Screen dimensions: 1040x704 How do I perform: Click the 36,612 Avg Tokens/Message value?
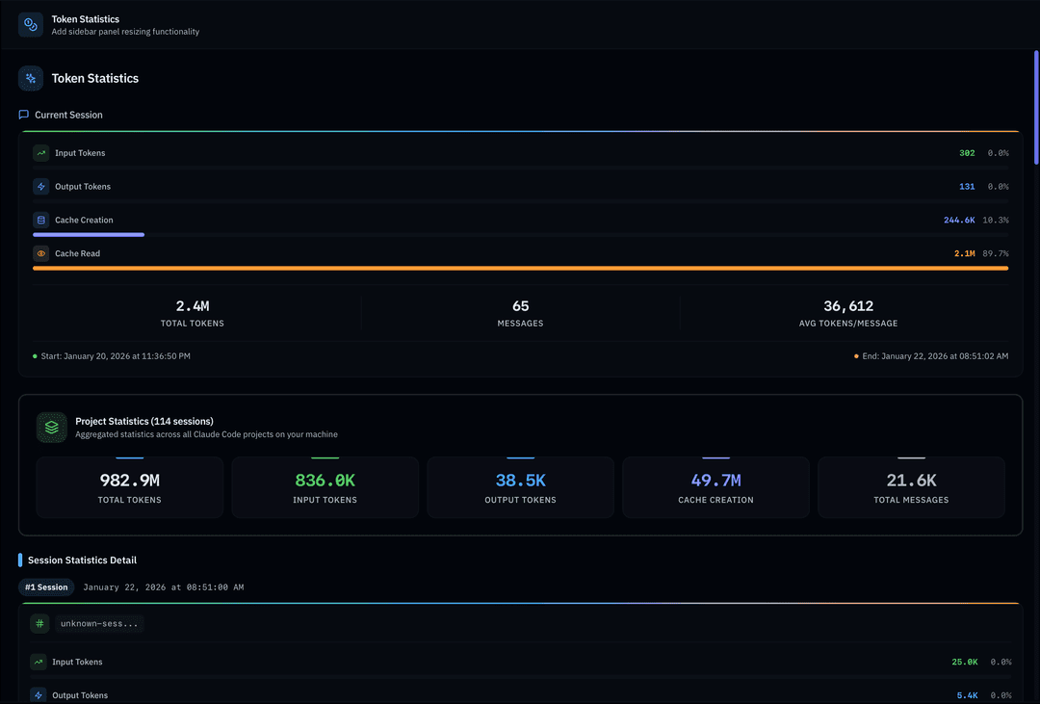point(848,306)
